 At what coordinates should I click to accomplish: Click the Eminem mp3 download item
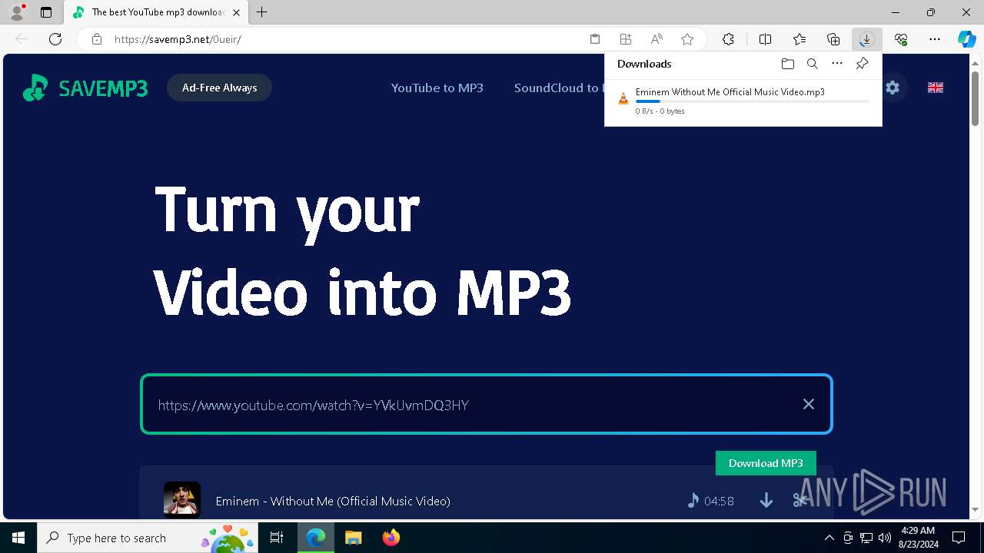click(x=743, y=101)
